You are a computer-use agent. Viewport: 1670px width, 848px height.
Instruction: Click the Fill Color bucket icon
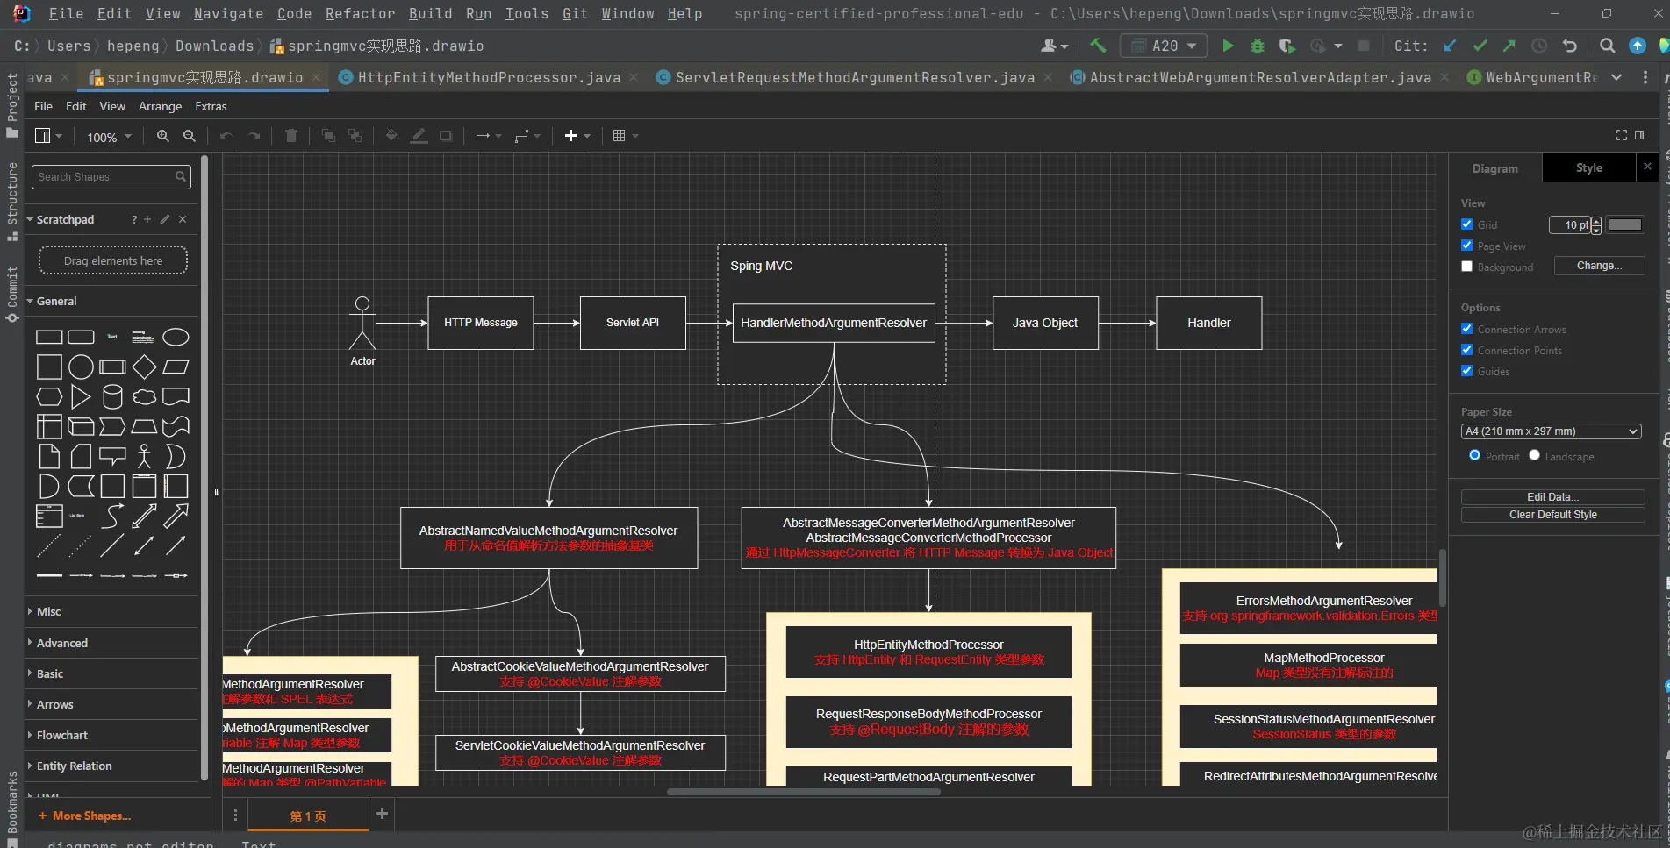coord(392,136)
